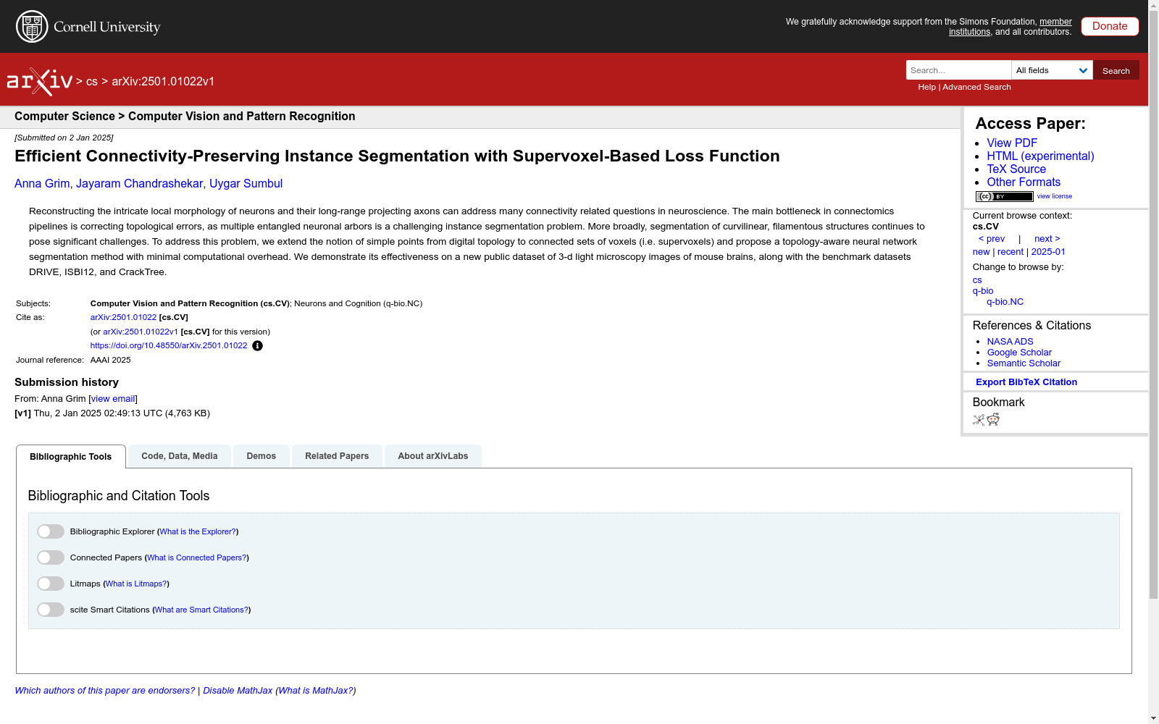Screen dimensions: 1159x724
Task: Click the view email link
Action: click(x=113, y=399)
